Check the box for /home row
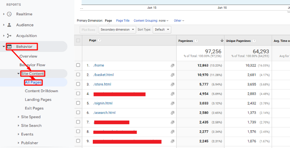 coord(78,65)
